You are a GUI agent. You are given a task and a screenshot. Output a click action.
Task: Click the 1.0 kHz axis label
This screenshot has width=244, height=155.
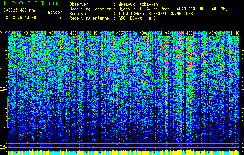pyautogui.click(x=3, y=70)
